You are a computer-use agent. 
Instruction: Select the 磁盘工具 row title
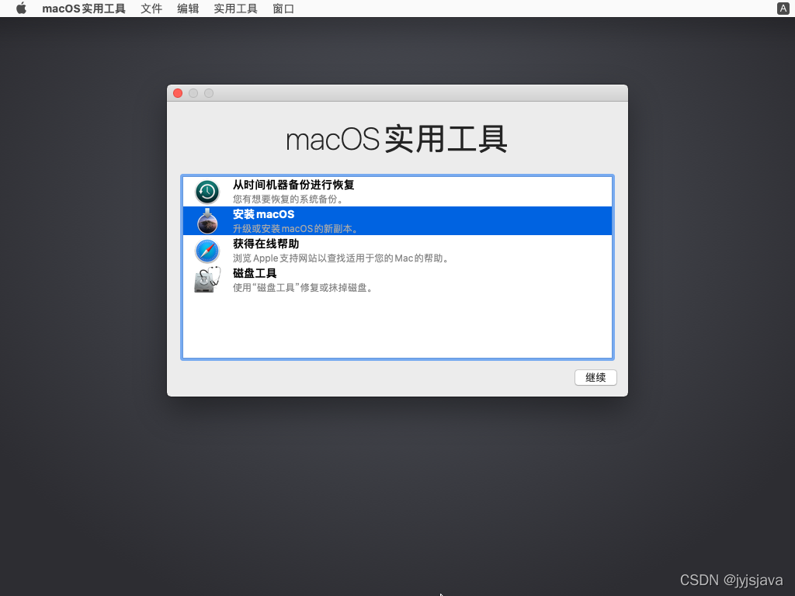click(x=255, y=273)
